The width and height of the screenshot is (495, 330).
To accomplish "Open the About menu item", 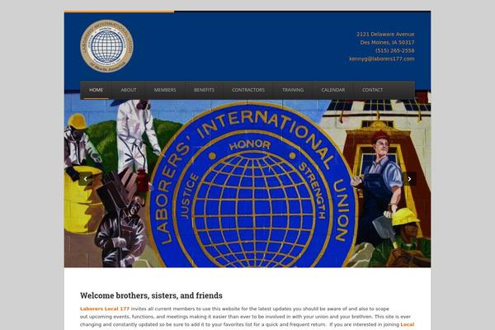I will pyautogui.click(x=129, y=90).
